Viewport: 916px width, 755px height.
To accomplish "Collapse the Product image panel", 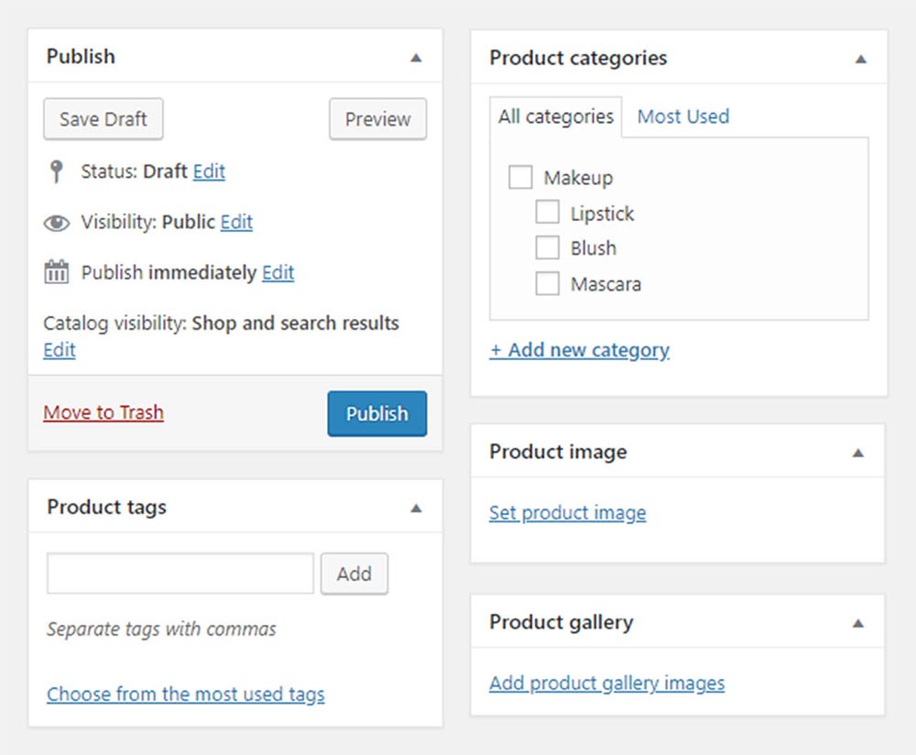I will tap(858, 453).
